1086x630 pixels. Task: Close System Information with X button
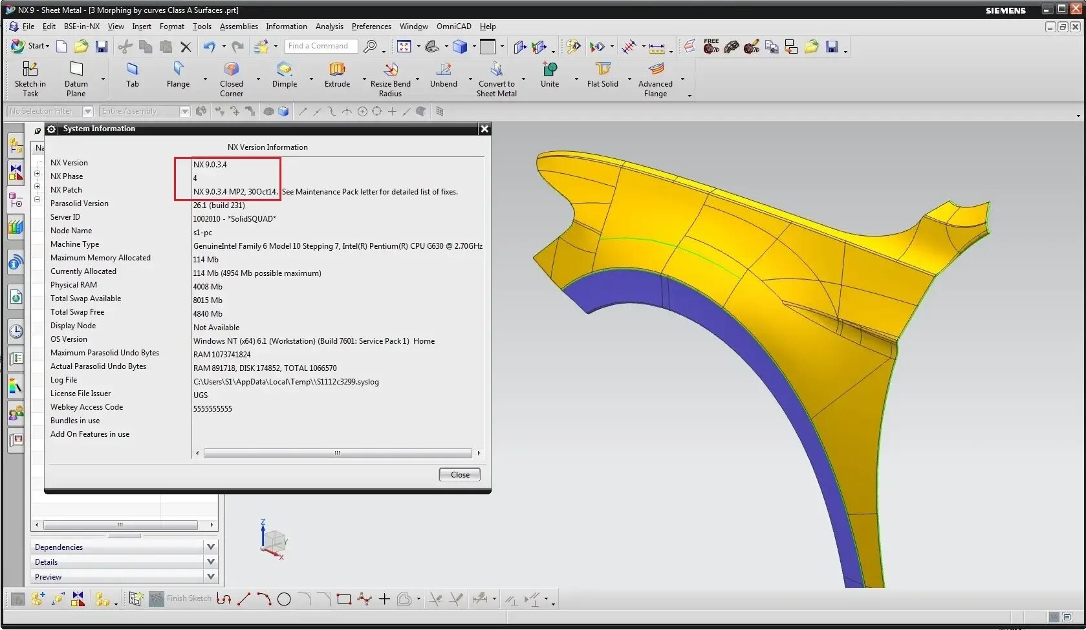tap(484, 129)
